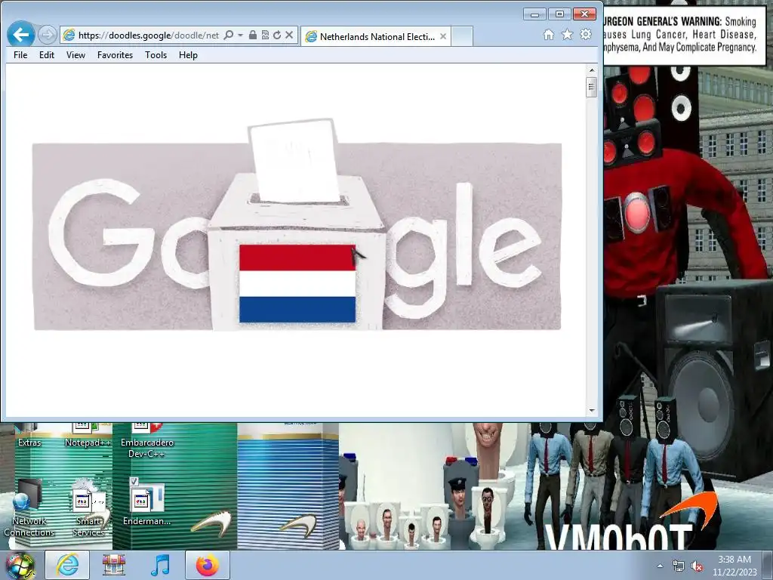Open the clock showing 3:38 AM
Screen dimensions: 773x580
pos(735,566)
